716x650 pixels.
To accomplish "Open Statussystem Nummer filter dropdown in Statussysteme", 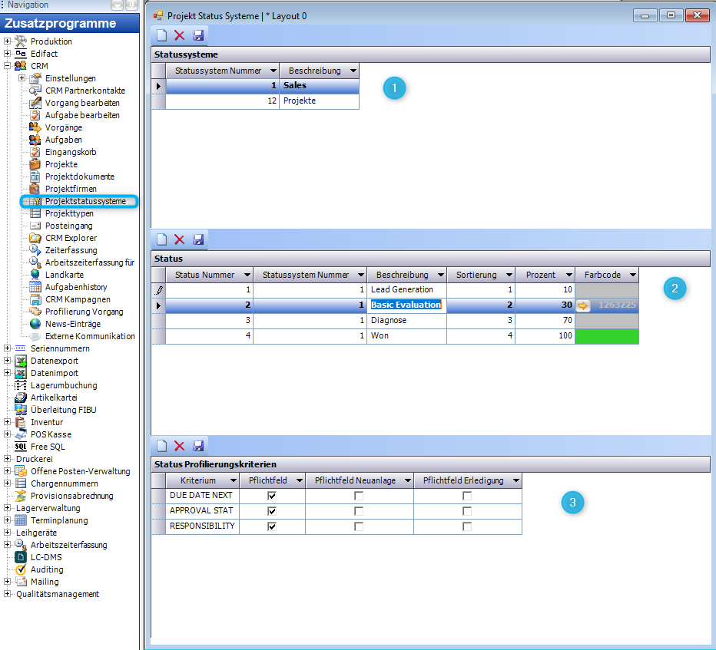I will coord(273,71).
